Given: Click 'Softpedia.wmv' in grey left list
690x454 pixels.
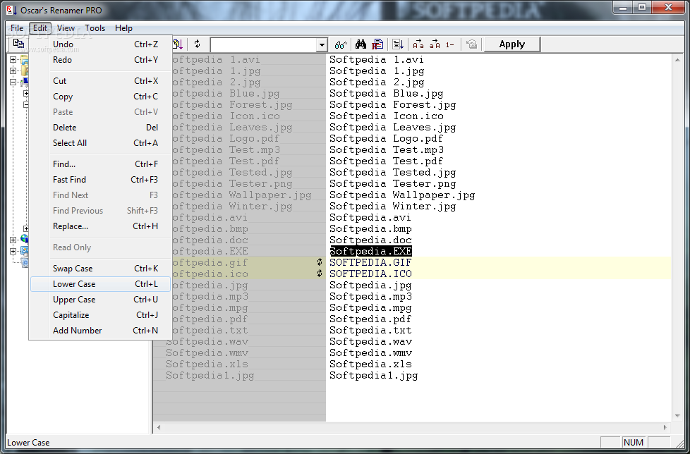Looking at the screenshot, I should pos(207,353).
